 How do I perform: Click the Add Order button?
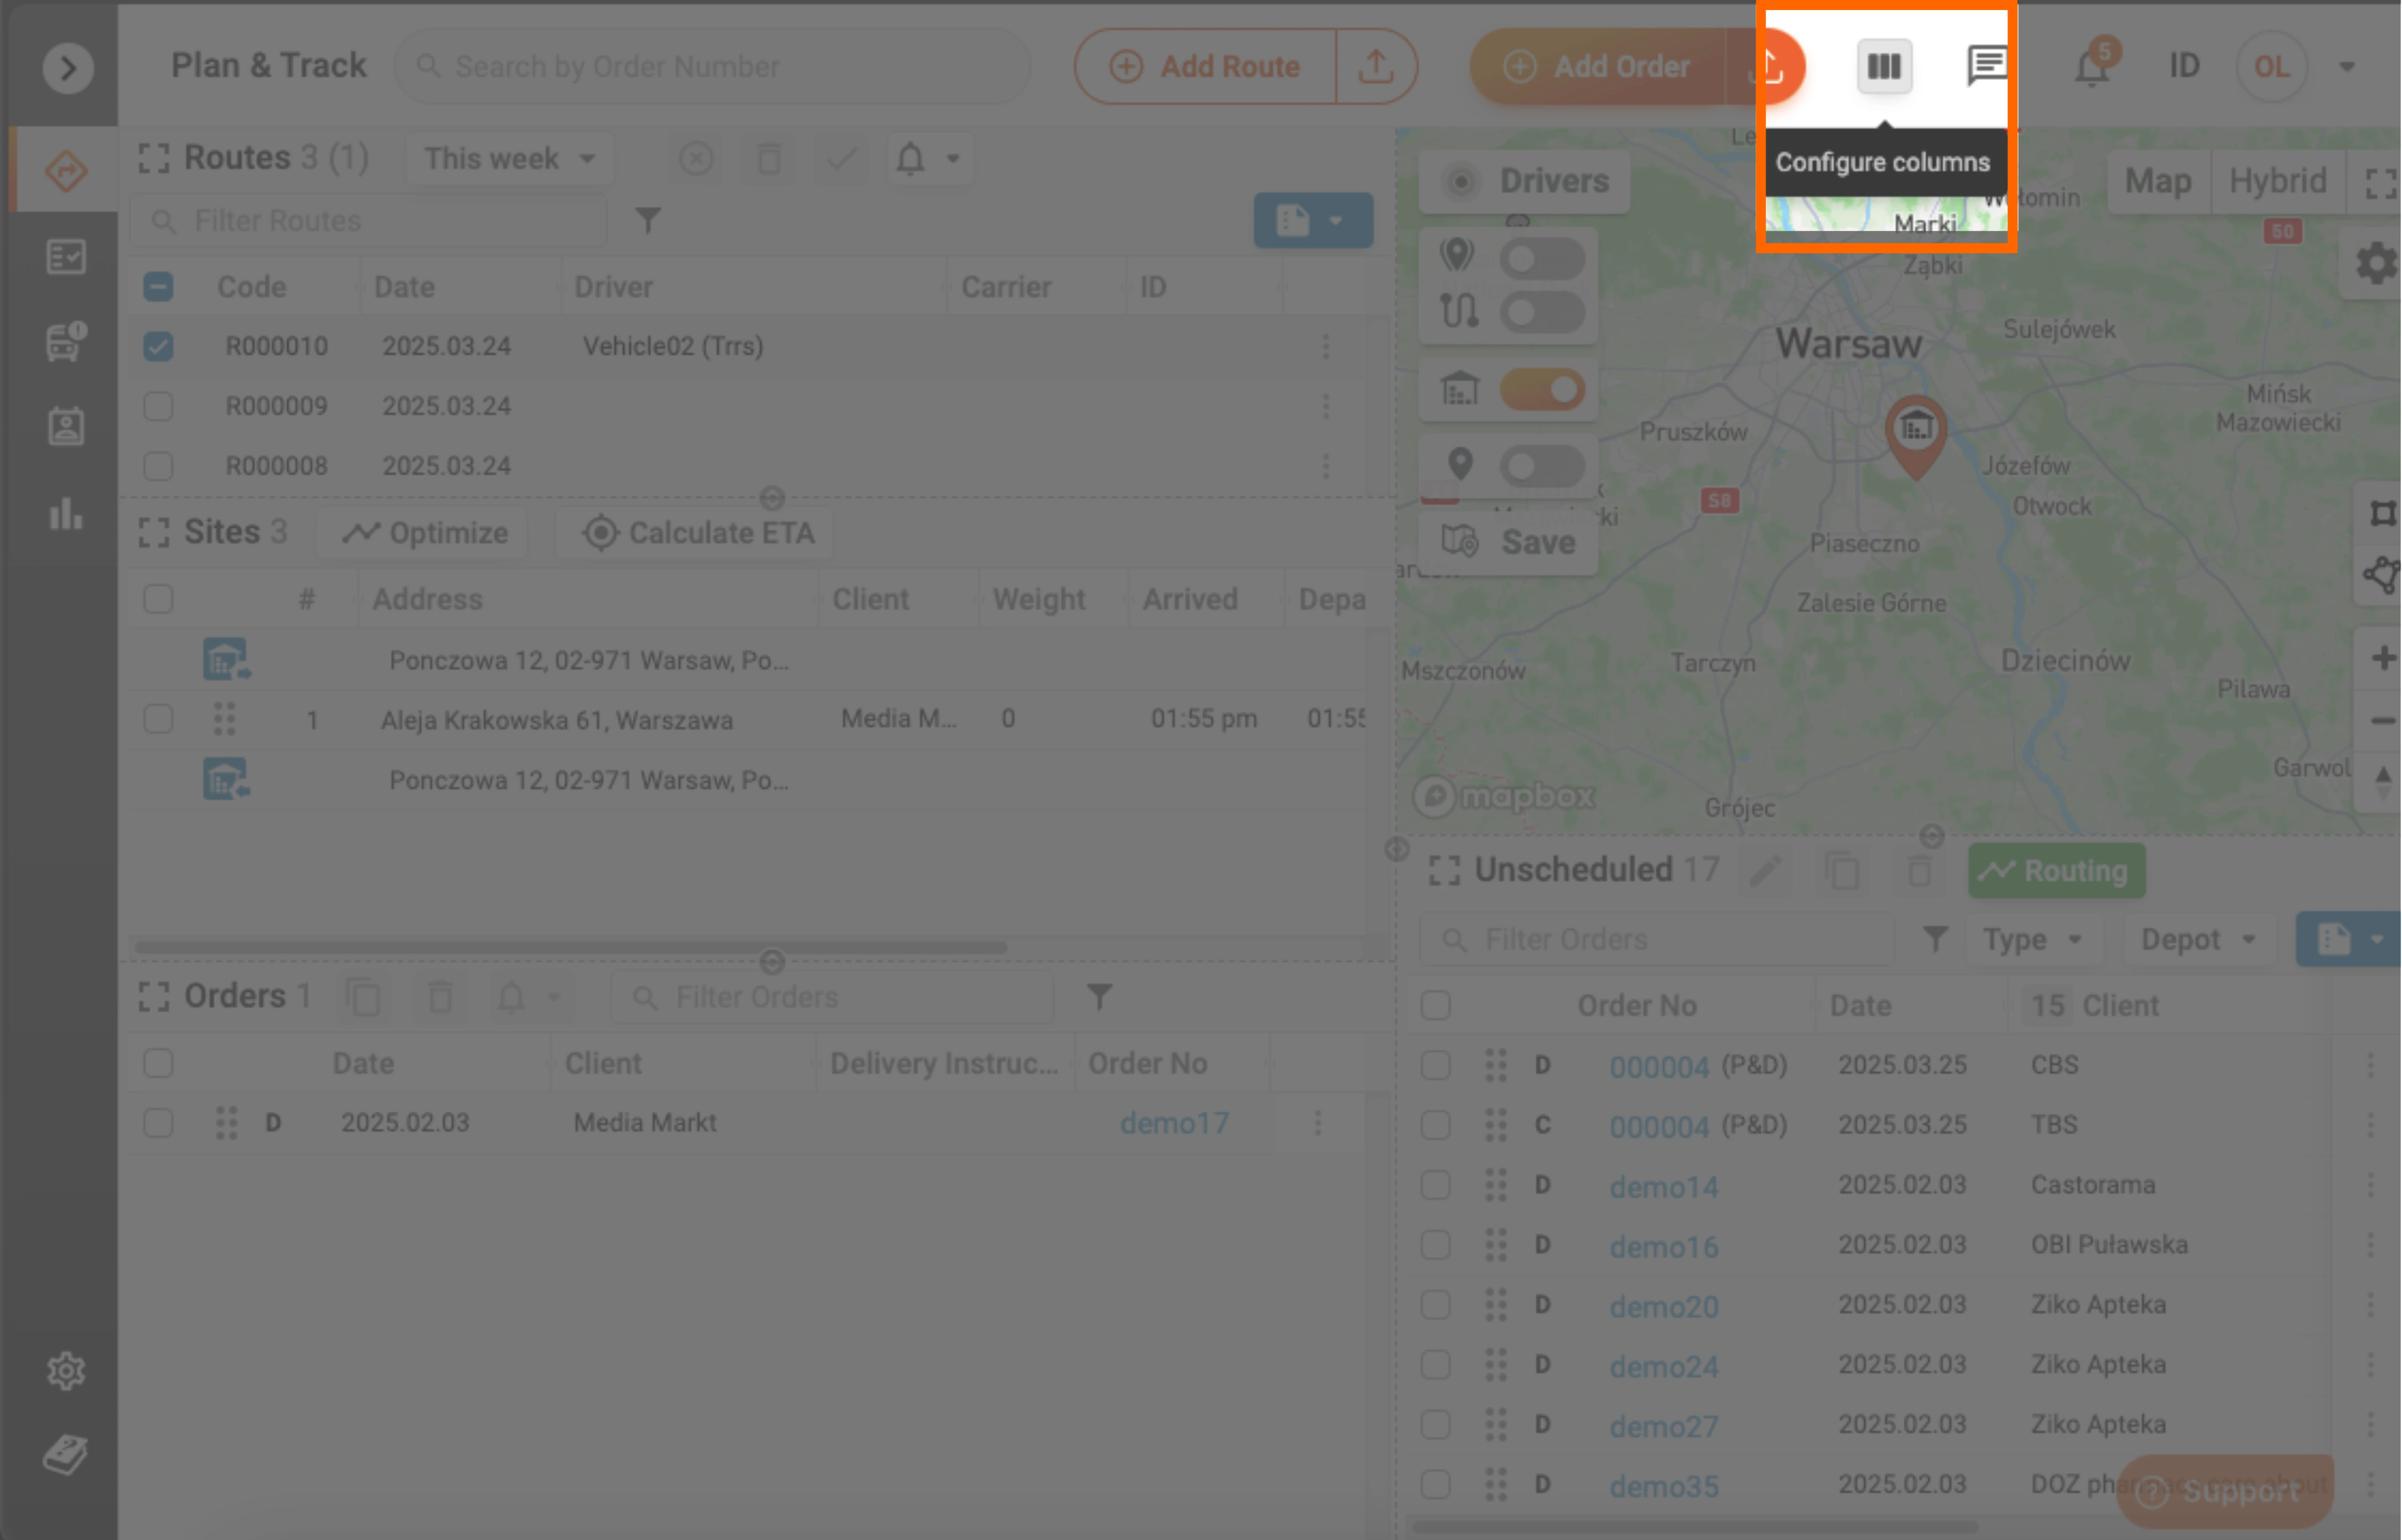[x=1599, y=67]
